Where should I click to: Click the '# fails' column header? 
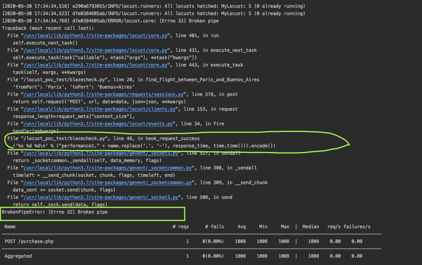(214, 227)
